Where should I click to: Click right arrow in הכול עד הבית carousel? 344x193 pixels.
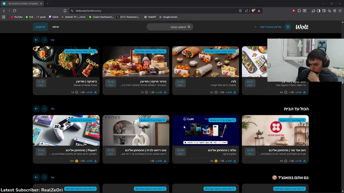44,109
